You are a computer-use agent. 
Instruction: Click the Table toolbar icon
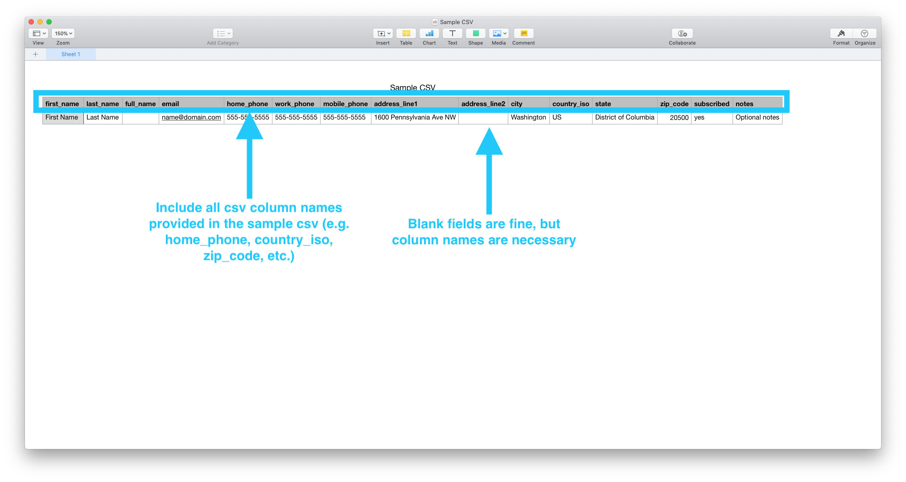click(x=406, y=33)
